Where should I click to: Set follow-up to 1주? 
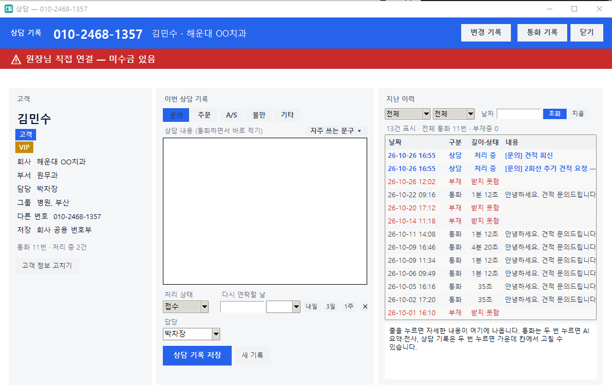(x=349, y=307)
